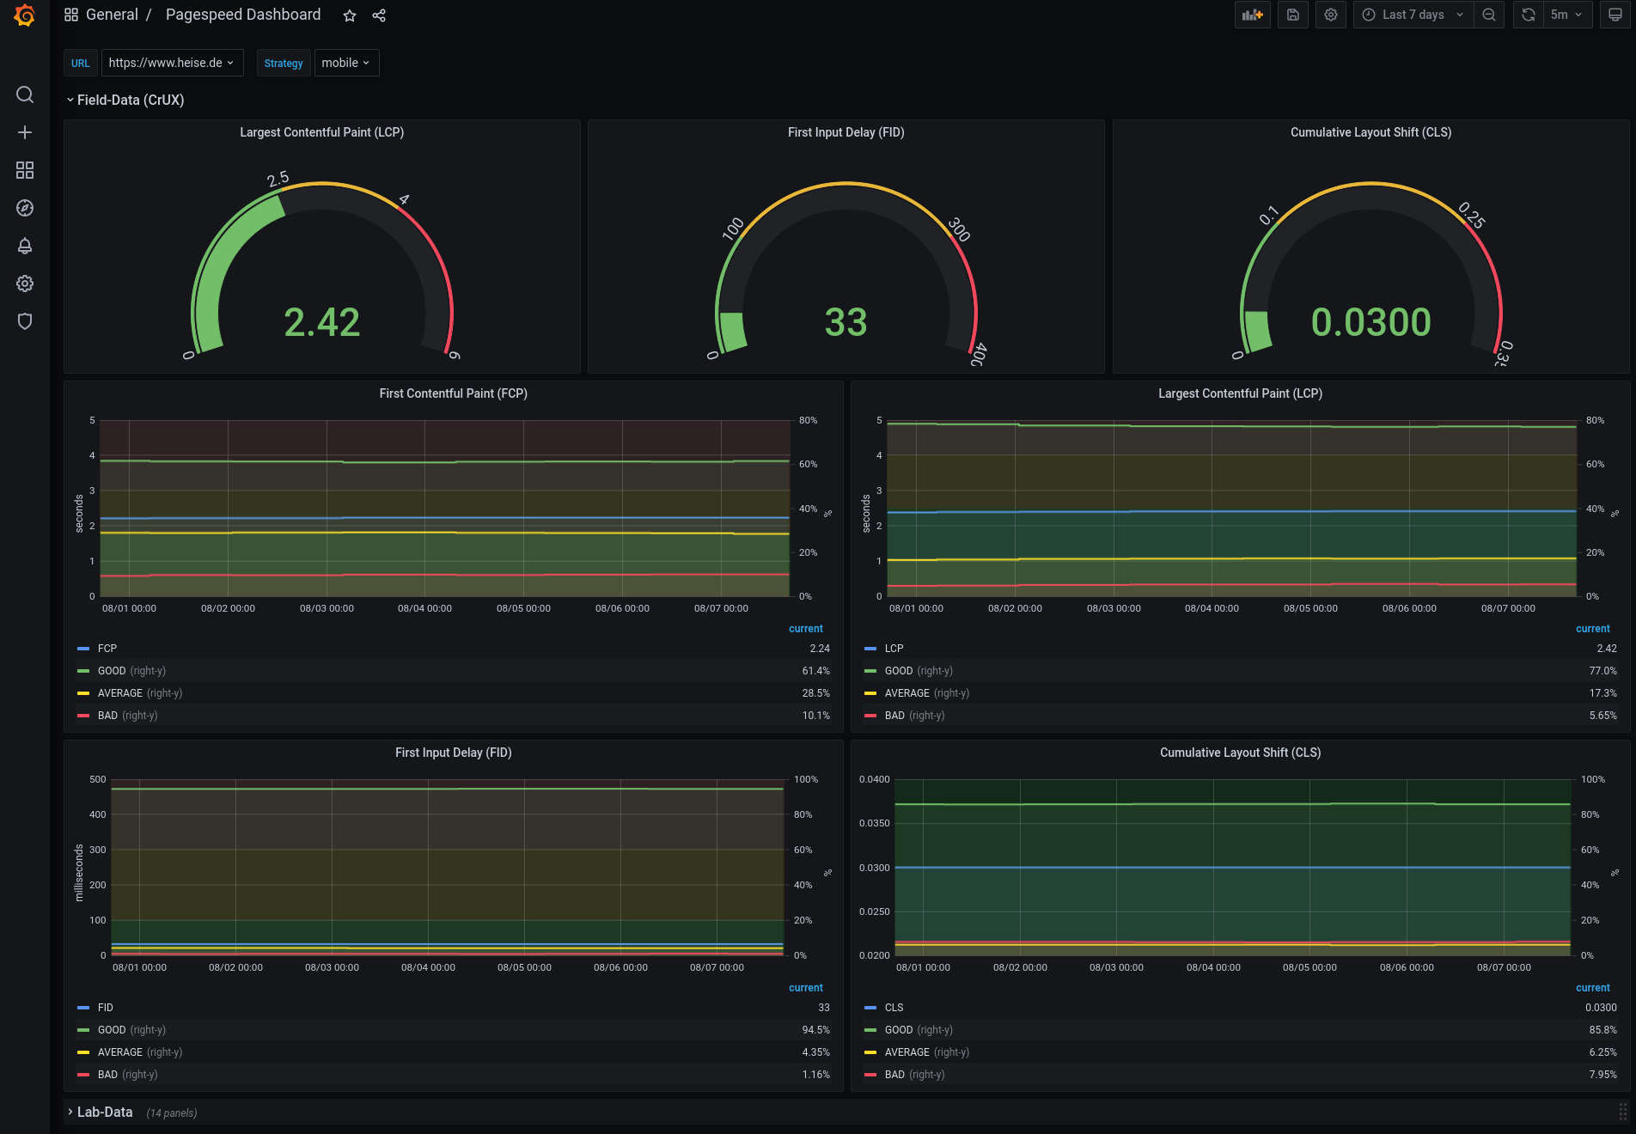Sort FID graph legend by current
The image size is (1636, 1134).
click(x=805, y=988)
